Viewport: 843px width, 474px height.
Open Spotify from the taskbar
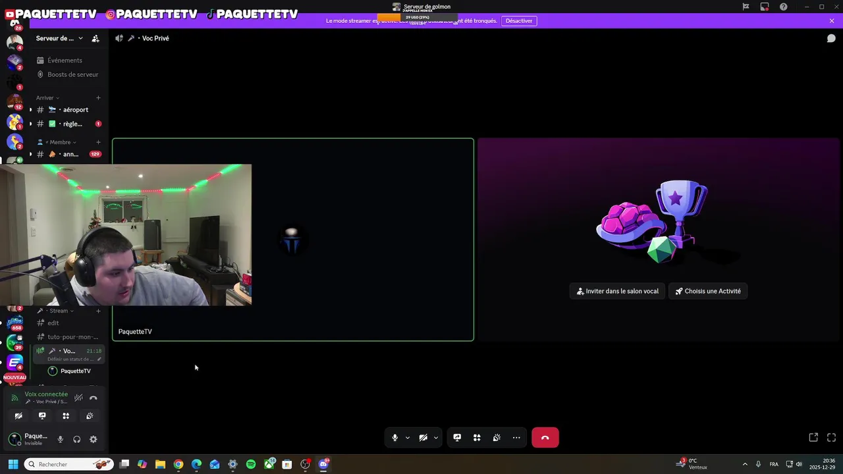click(x=251, y=464)
